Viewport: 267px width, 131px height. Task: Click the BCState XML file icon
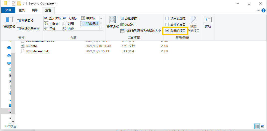pyautogui.click(x=23, y=46)
